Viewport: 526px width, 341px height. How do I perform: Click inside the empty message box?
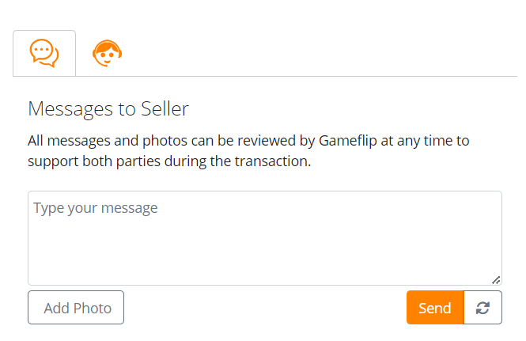[x=264, y=245]
